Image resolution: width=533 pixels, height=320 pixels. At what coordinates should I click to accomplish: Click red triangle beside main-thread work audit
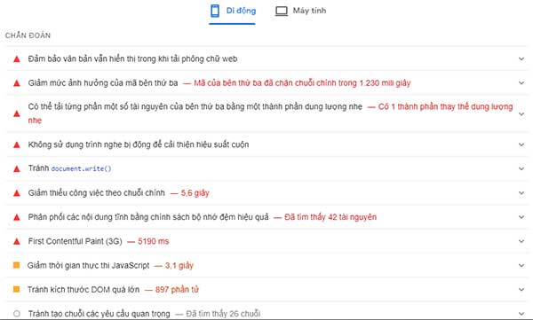click(16, 193)
